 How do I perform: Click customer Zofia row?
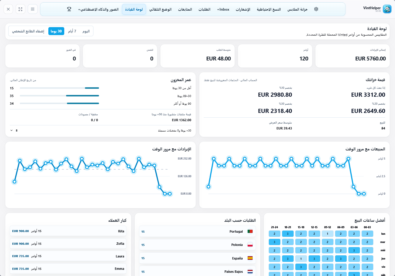(68, 244)
